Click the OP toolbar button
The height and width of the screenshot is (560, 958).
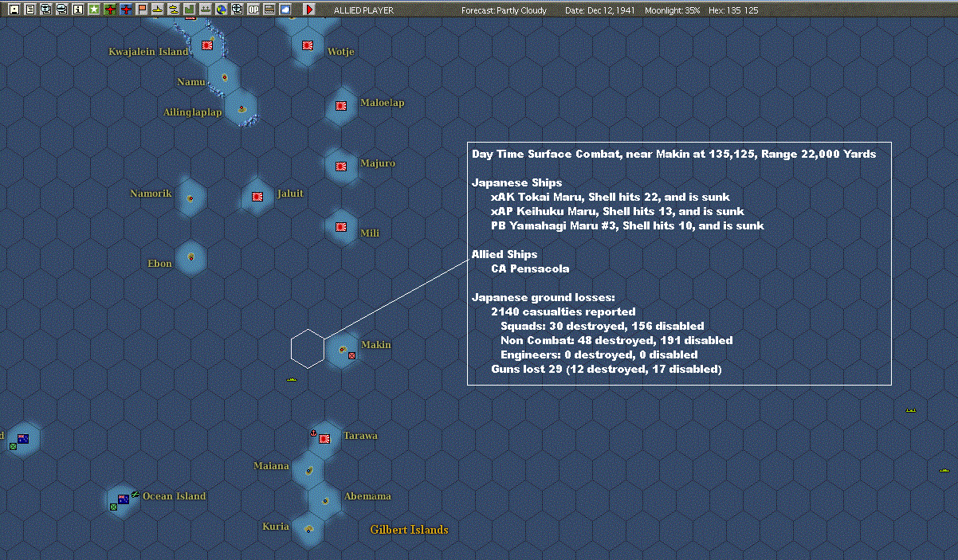[x=253, y=10]
